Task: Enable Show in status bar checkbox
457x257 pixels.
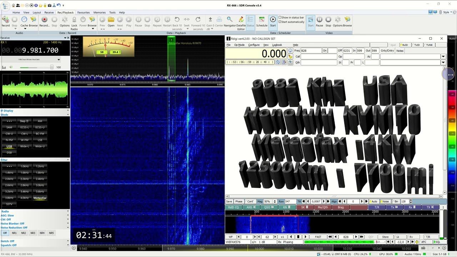Action: click(x=280, y=17)
